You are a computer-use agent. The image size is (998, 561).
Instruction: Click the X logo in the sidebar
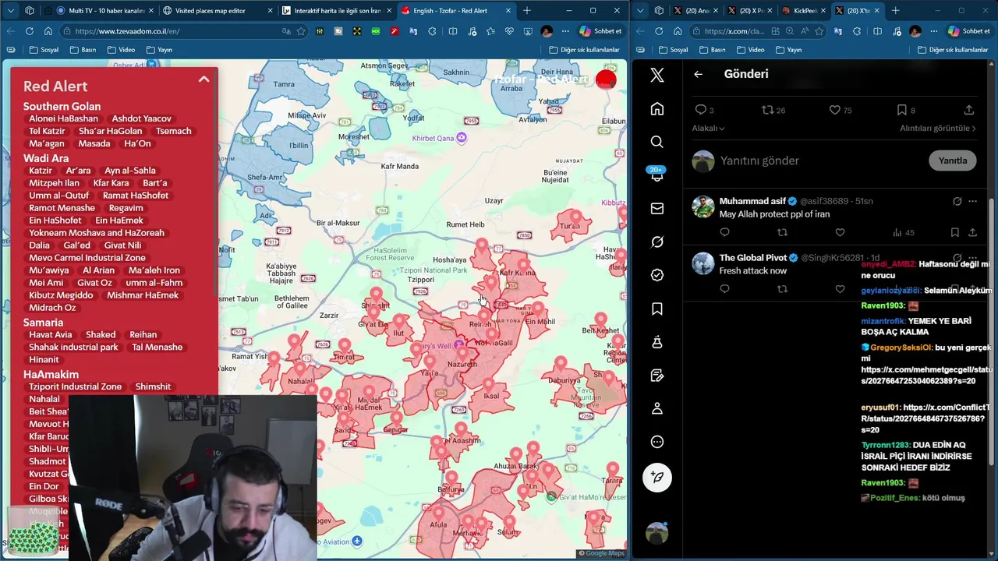(657, 75)
